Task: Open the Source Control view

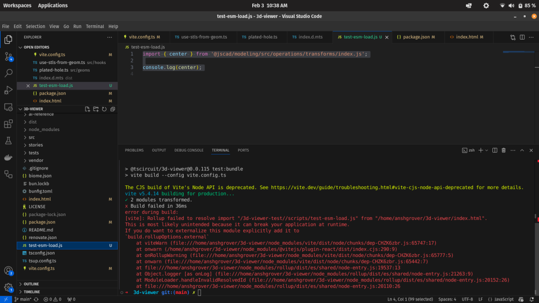Action: pos(8,56)
